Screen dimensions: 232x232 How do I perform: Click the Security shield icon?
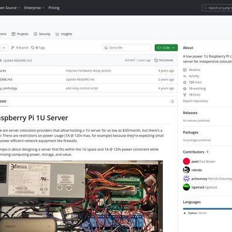[x=35, y=34]
